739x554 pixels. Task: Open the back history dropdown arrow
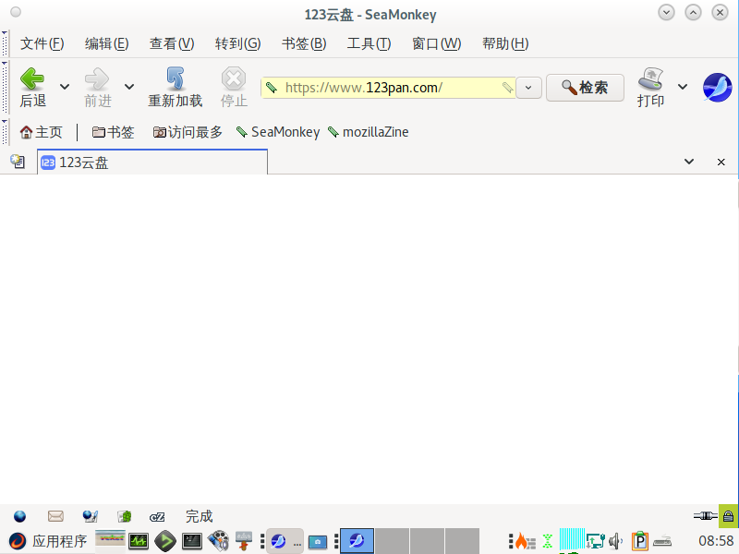[x=65, y=87]
